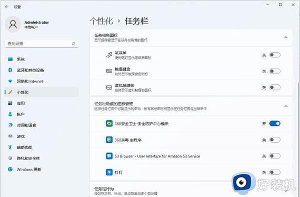Click the S3 Browser app icon
Screen dimensions: 300x197
pos(109,156)
